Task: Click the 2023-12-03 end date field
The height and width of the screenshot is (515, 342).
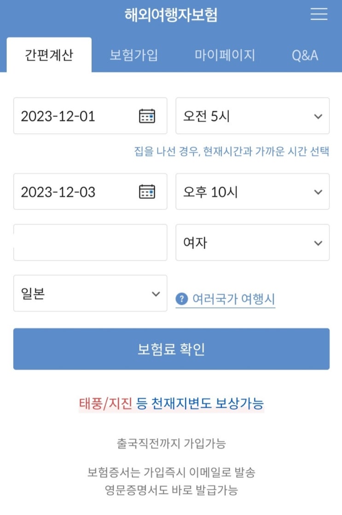Action: click(x=74, y=191)
